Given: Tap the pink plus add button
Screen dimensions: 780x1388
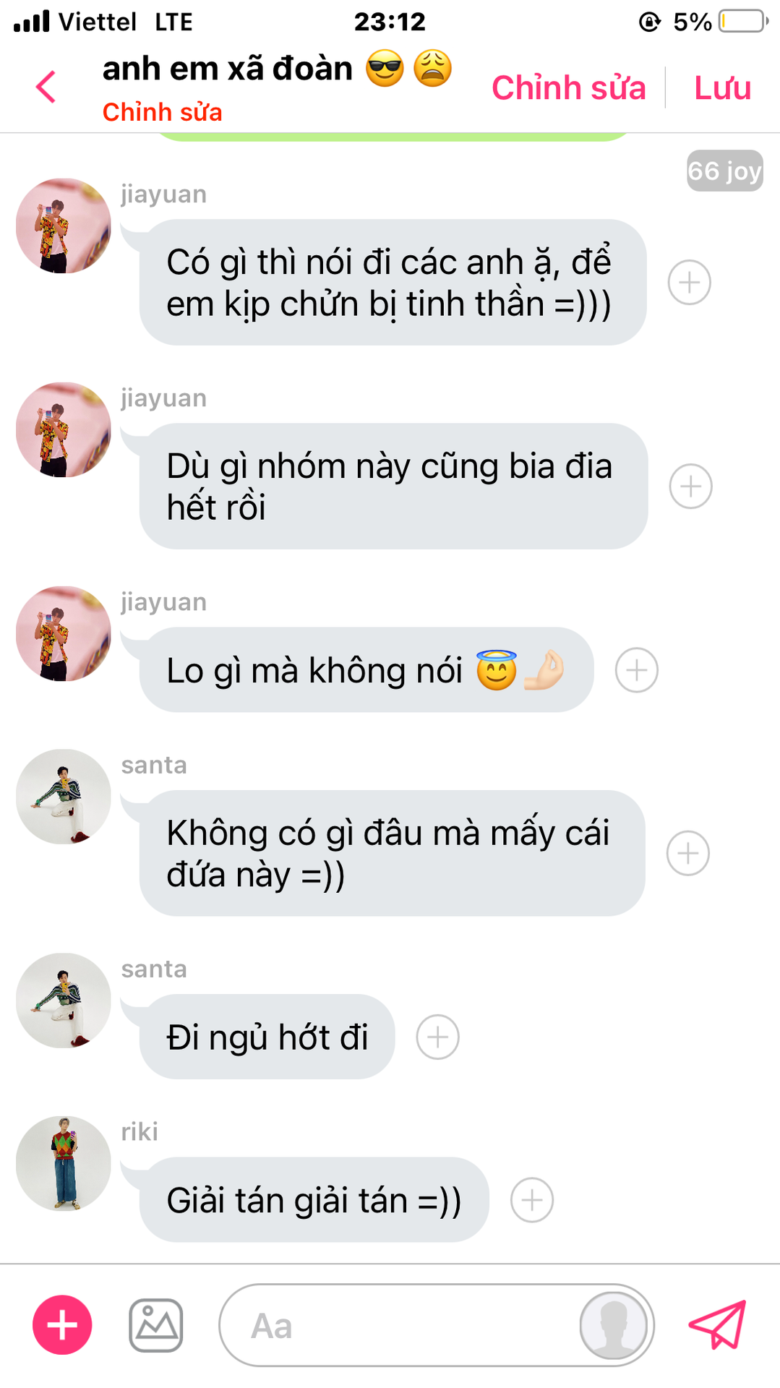Looking at the screenshot, I should pos(62,1324).
